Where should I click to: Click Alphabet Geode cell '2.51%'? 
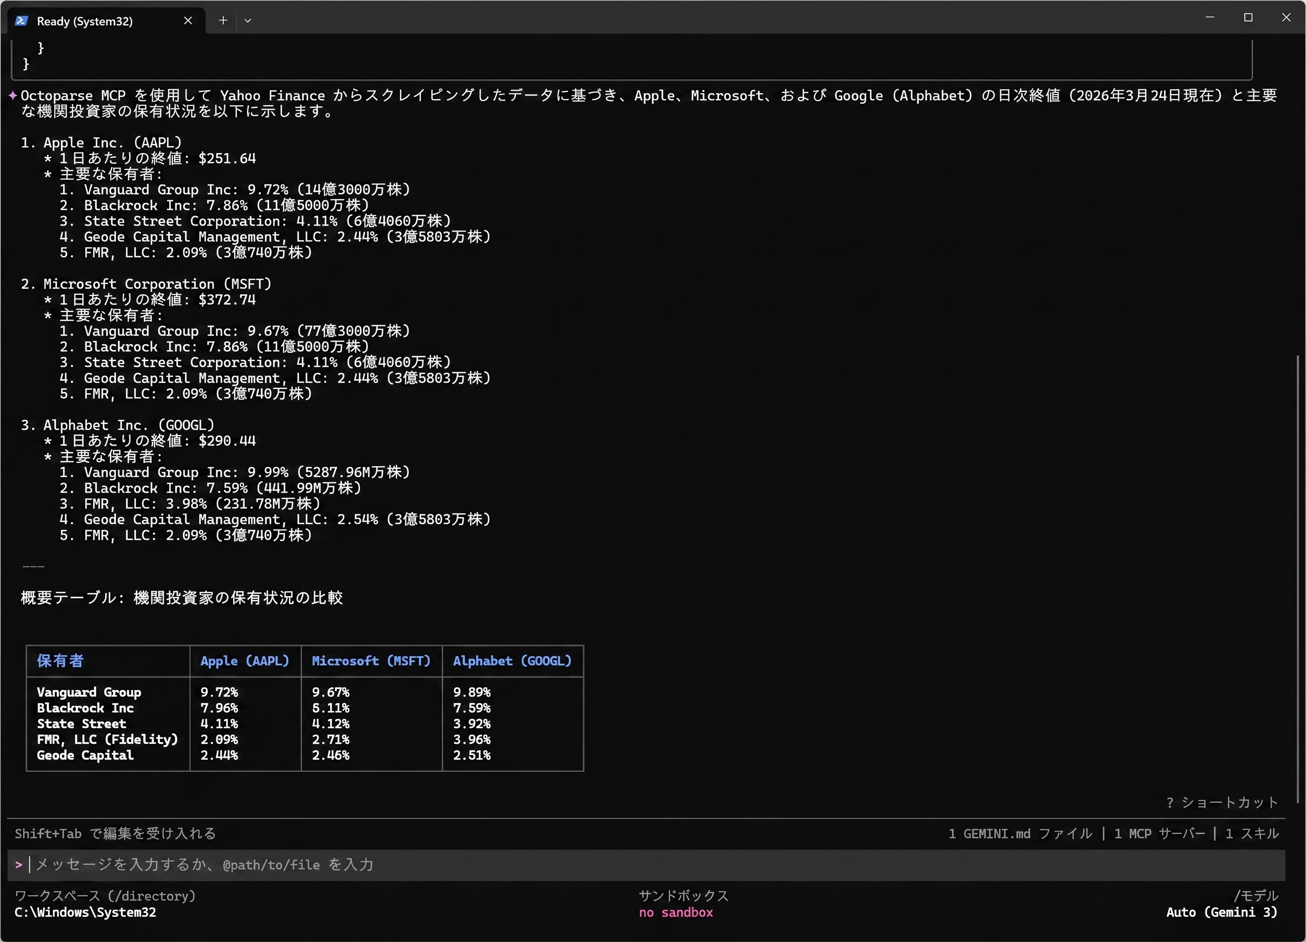(x=471, y=755)
